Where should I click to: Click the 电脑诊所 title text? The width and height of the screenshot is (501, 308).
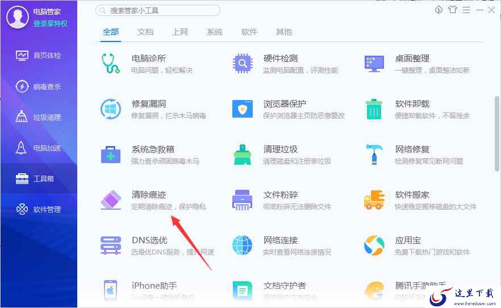click(x=149, y=59)
